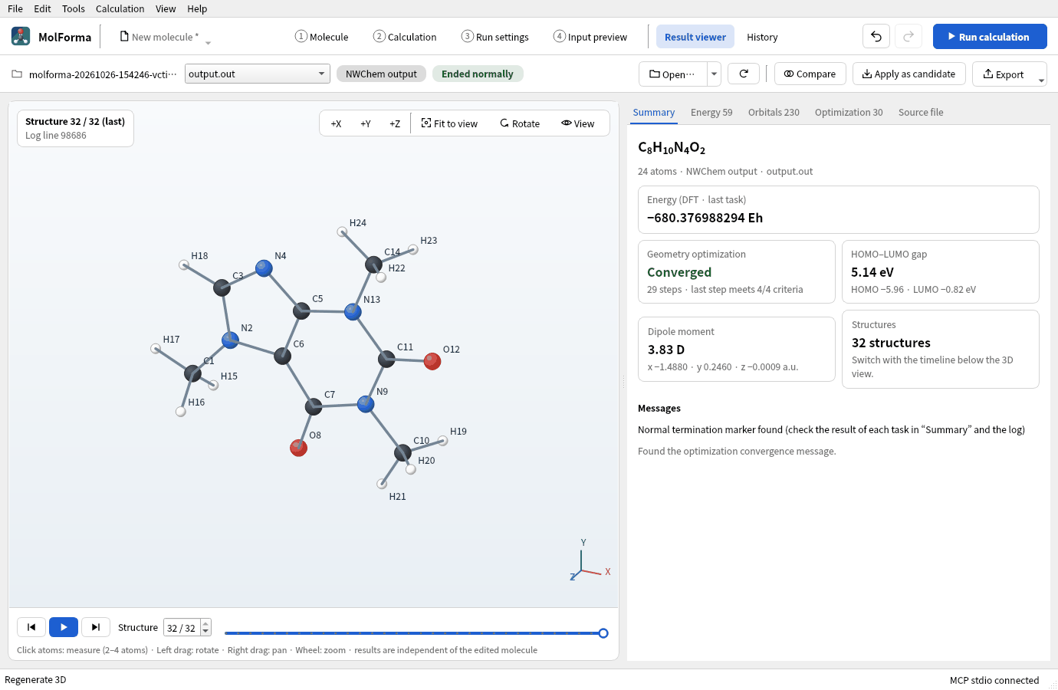This screenshot has height=690, width=1058.
Task: Play the structure animation
Action: (x=64, y=627)
